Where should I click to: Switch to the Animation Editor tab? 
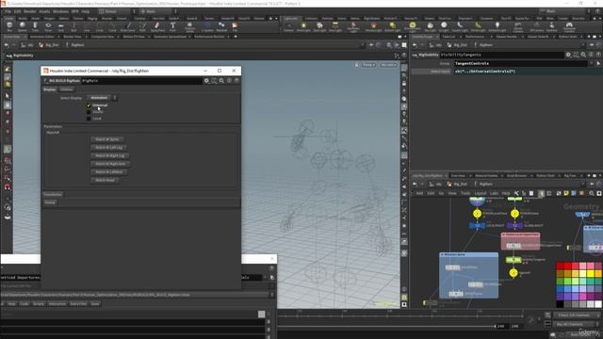(x=42, y=37)
